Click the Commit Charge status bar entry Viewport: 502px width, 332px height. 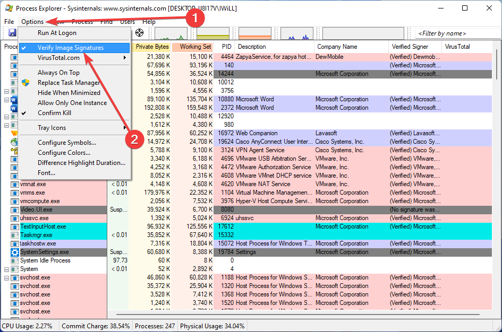pyautogui.click(x=96, y=326)
